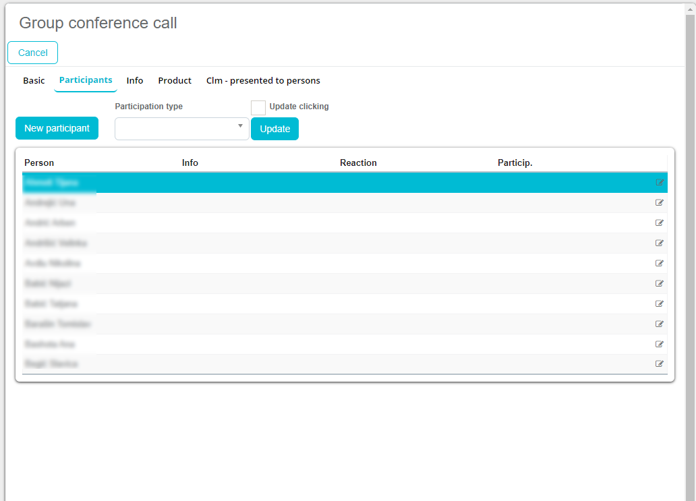Click edit icon in third participant row
The width and height of the screenshot is (696, 501).
click(660, 223)
